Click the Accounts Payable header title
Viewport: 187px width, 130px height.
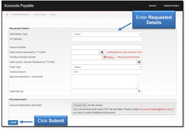[19, 6]
